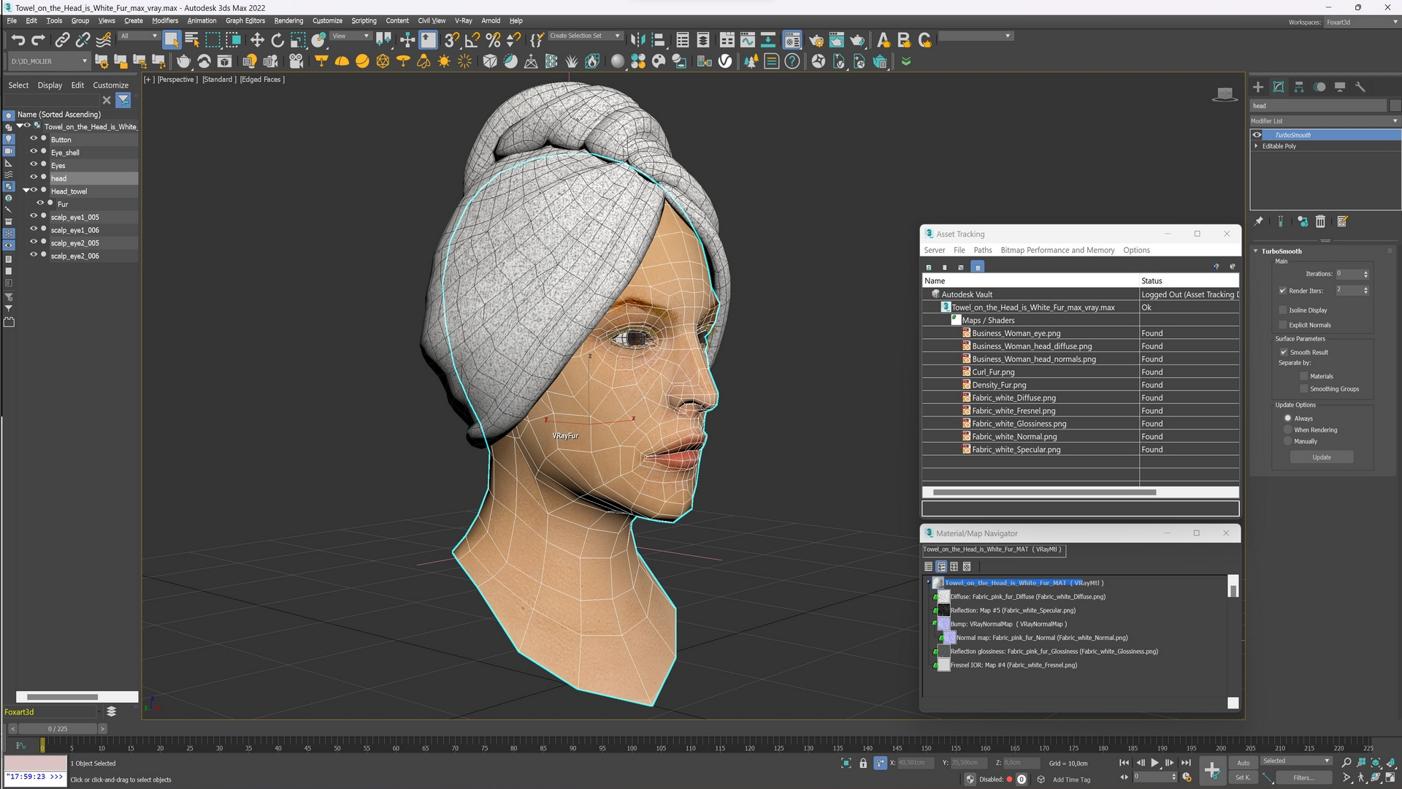Remove modifier with the trash icon

[x=1320, y=221]
